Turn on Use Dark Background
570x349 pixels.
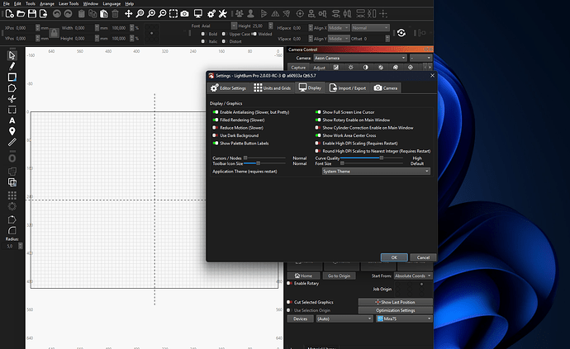point(215,135)
